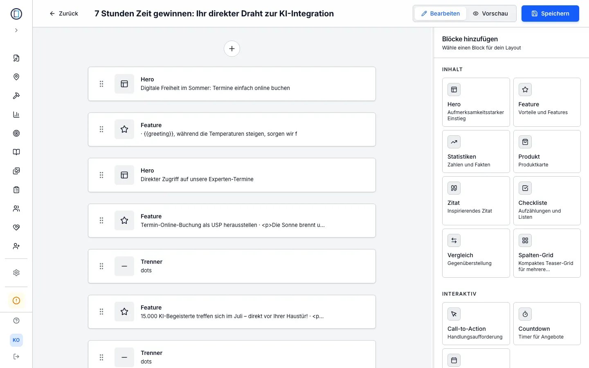Open settings gear in sidebar
Viewport: 589px width, 368px height.
16,273
